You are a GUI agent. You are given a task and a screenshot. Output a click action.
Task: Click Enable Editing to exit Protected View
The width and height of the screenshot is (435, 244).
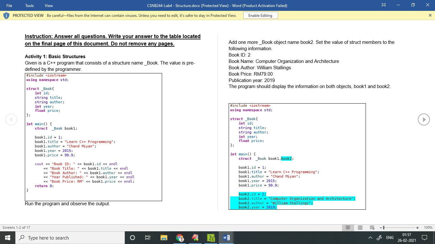pos(260,15)
